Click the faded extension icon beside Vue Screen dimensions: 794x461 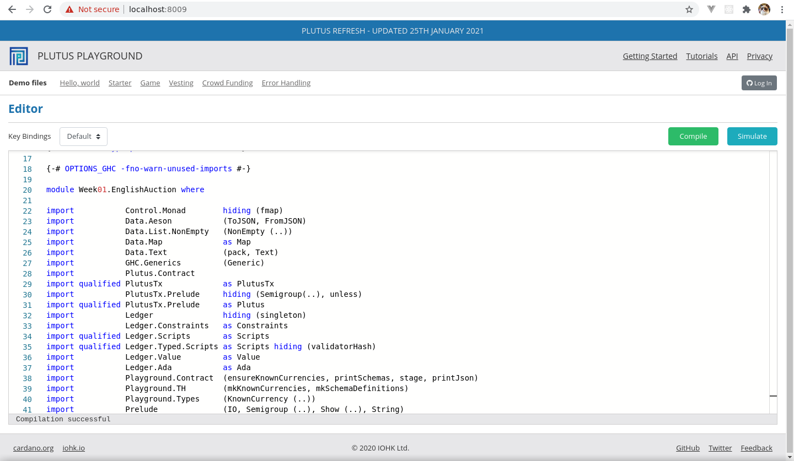tap(729, 9)
